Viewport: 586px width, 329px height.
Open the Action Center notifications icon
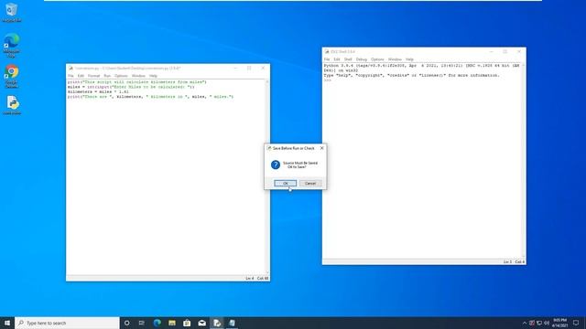coord(576,323)
